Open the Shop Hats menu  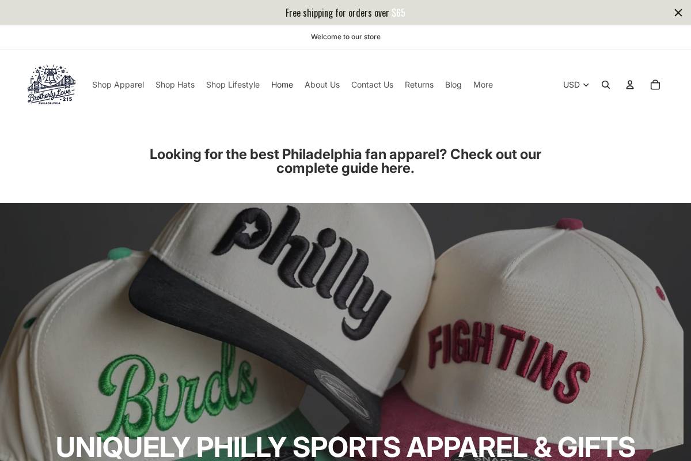coord(175,85)
